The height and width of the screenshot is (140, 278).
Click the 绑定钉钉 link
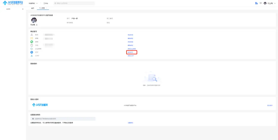coord(130,52)
